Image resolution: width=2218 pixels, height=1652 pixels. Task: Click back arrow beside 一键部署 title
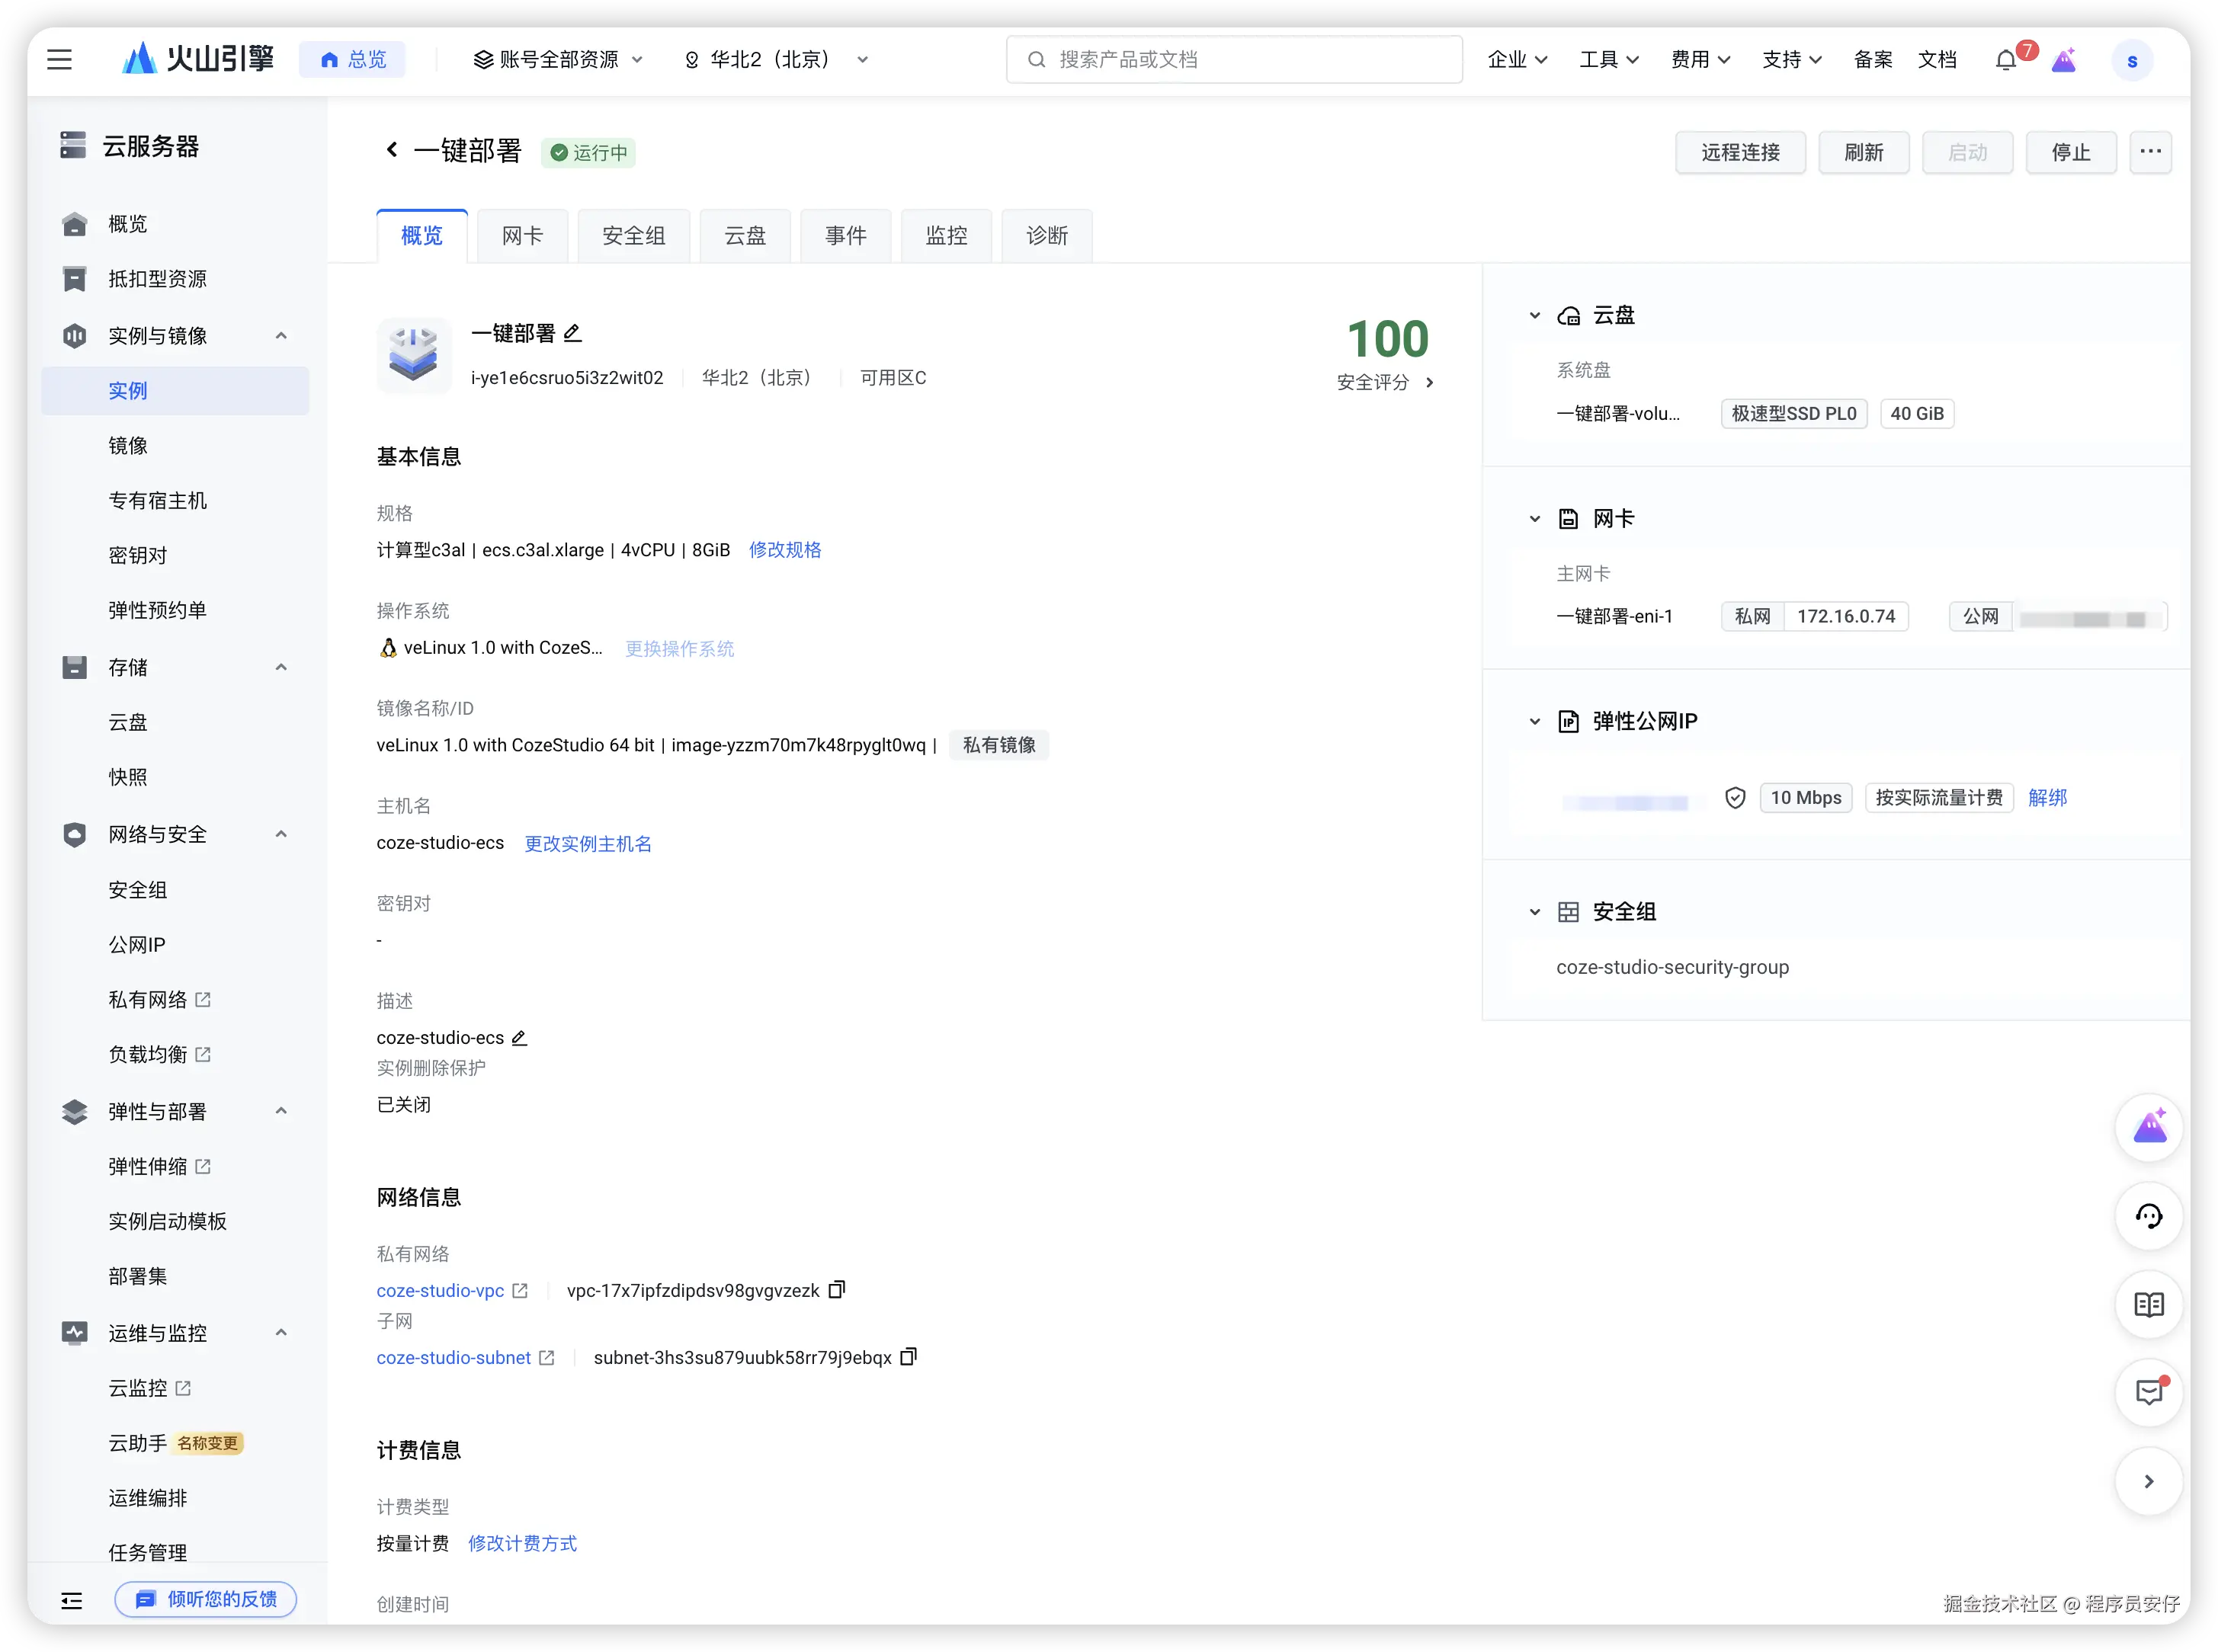(x=392, y=150)
